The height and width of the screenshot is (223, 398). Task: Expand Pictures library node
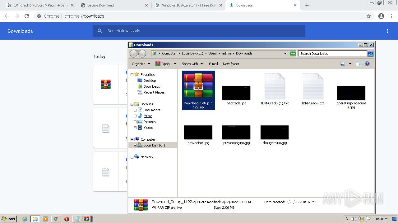(135, 122)
